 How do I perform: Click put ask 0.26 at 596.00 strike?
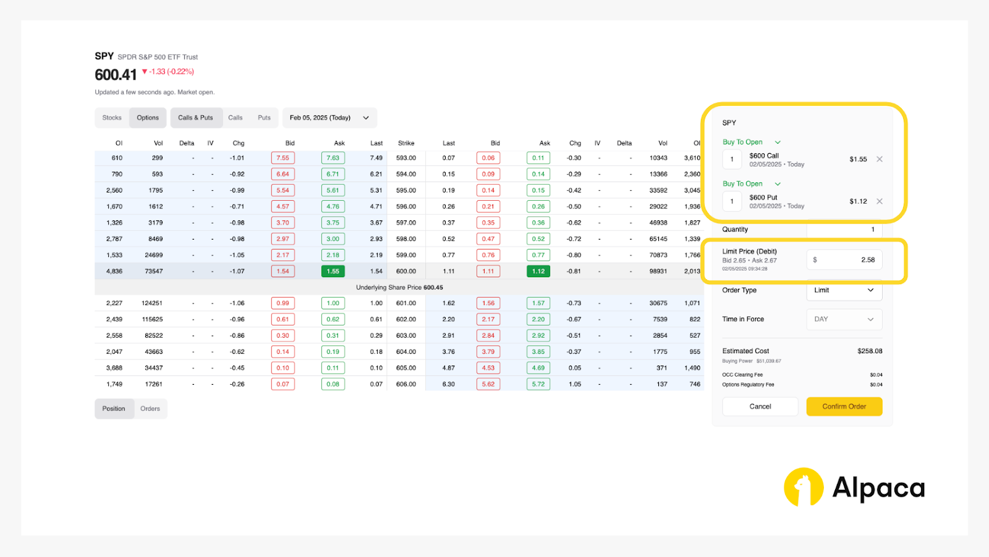[538, 207]
